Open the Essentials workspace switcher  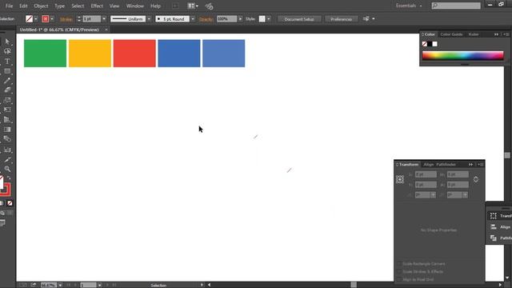point(409,6)
